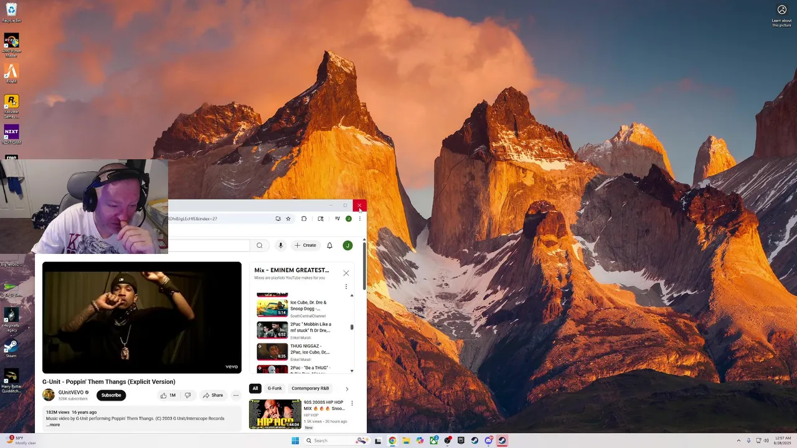Show hidden system tray icons chevron
Screen dimensions: 797x448
738,441
